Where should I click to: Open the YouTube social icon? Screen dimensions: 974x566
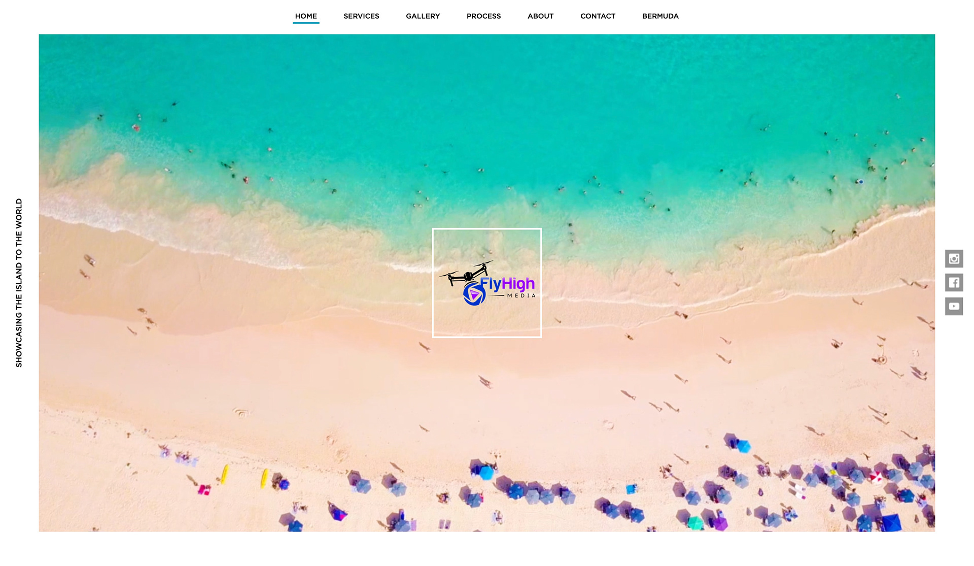click(954, 306)
